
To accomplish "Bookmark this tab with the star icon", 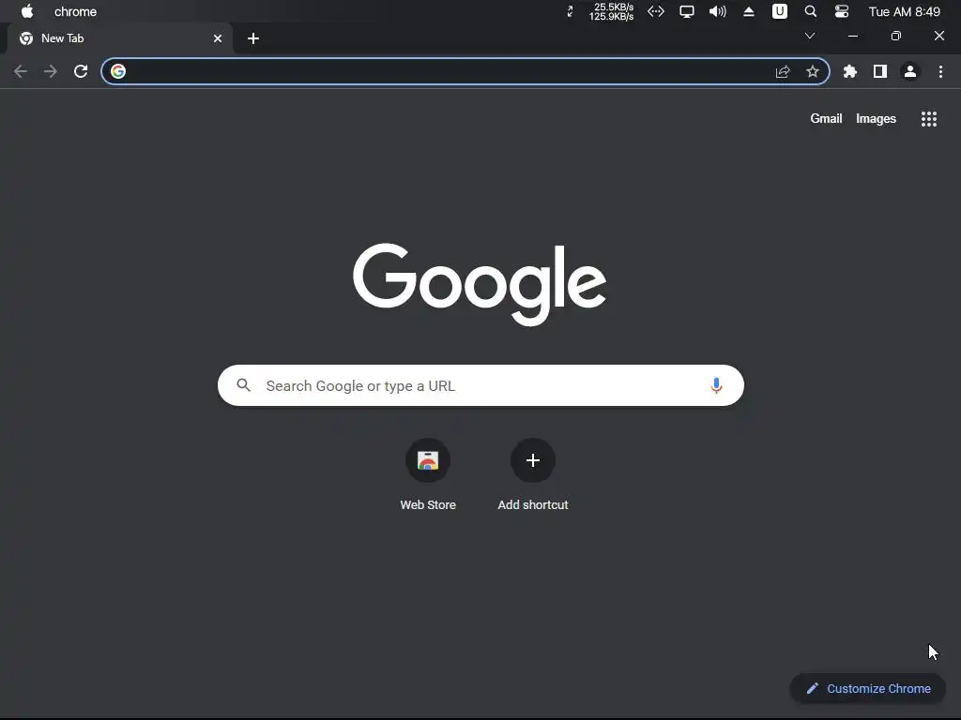I will click(x=813, y=71).
